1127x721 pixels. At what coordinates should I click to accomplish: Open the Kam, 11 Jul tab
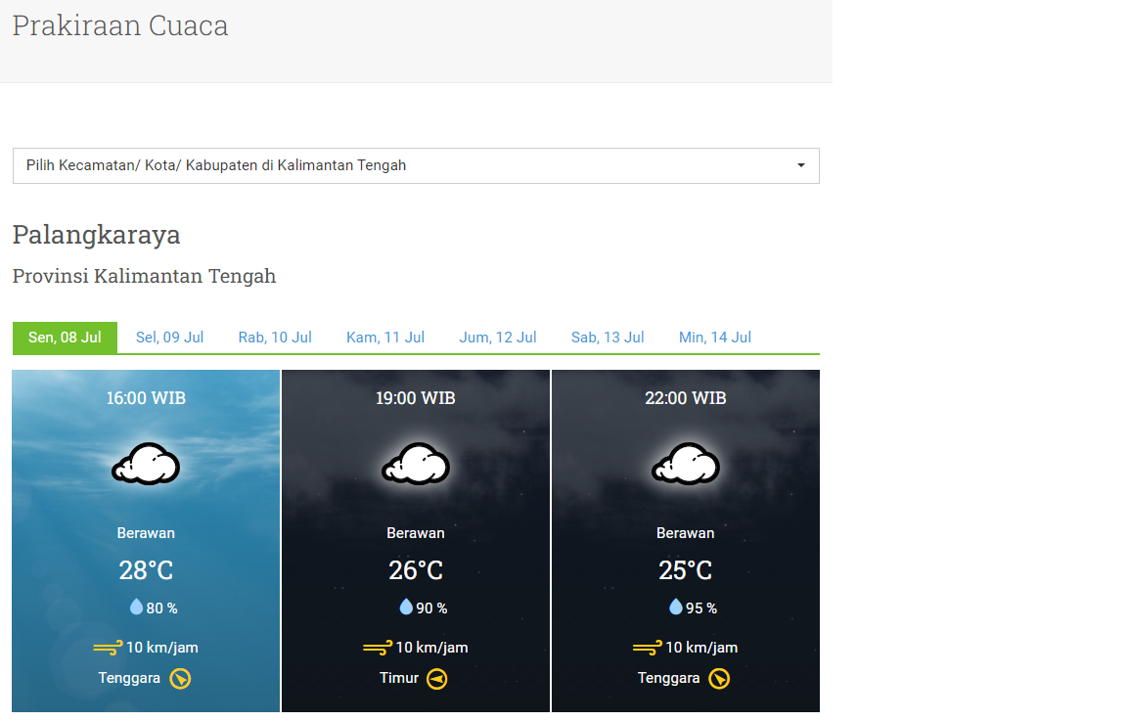(385, 338)
